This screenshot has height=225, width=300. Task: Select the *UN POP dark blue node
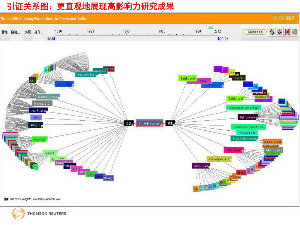pyautogui.click(x=67, y=166)
